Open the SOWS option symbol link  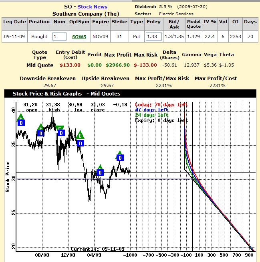(79, 37)
